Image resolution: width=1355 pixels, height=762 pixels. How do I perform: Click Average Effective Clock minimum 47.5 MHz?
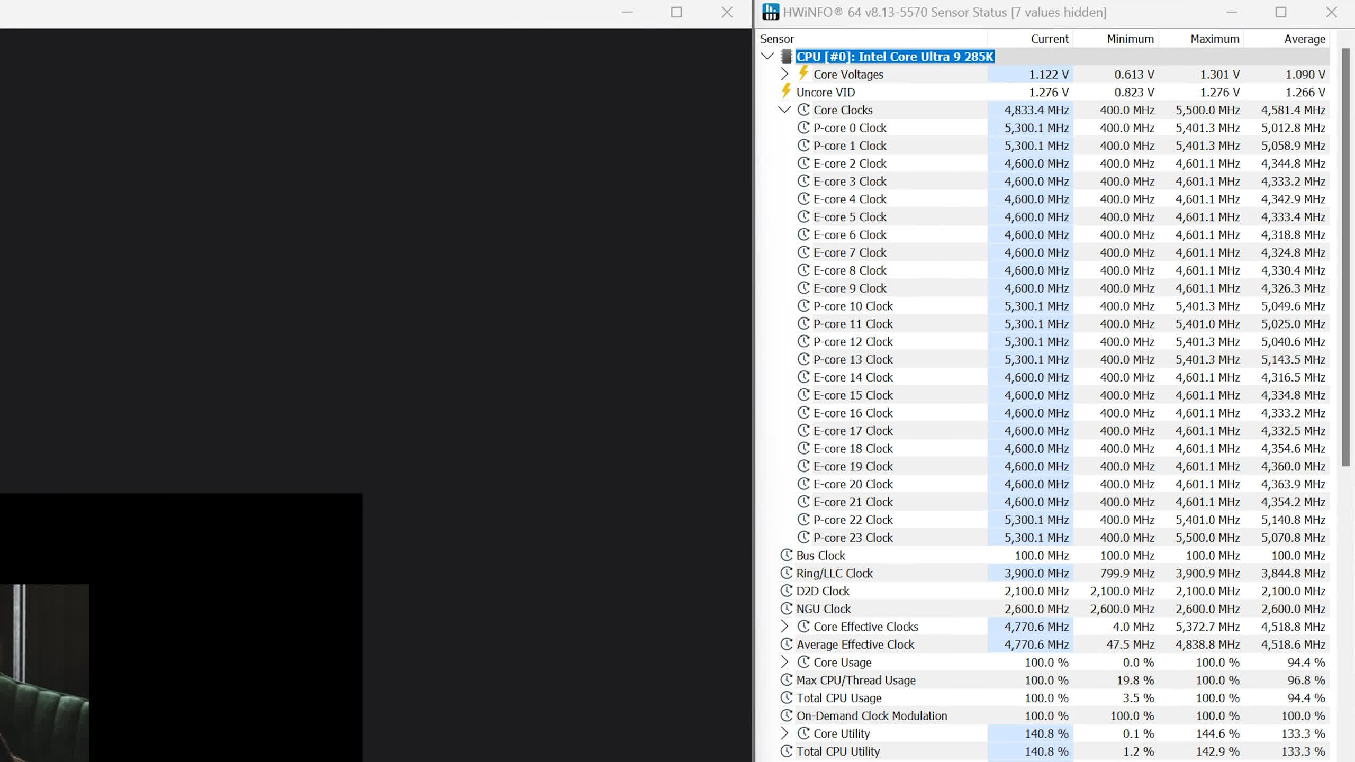1130,645
